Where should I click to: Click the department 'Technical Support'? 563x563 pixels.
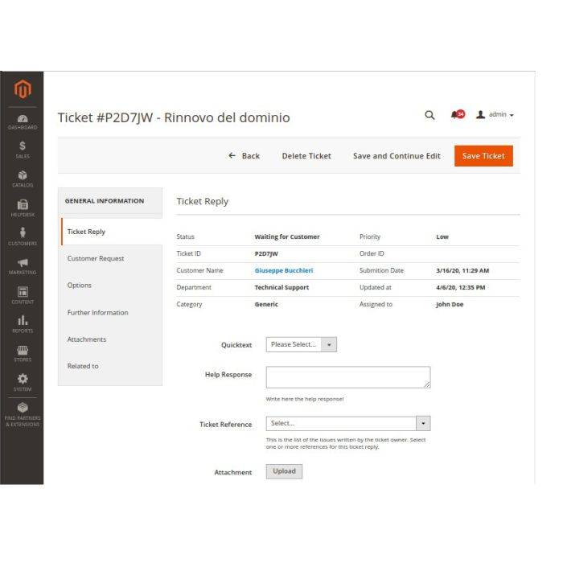(x=281, y=287)
